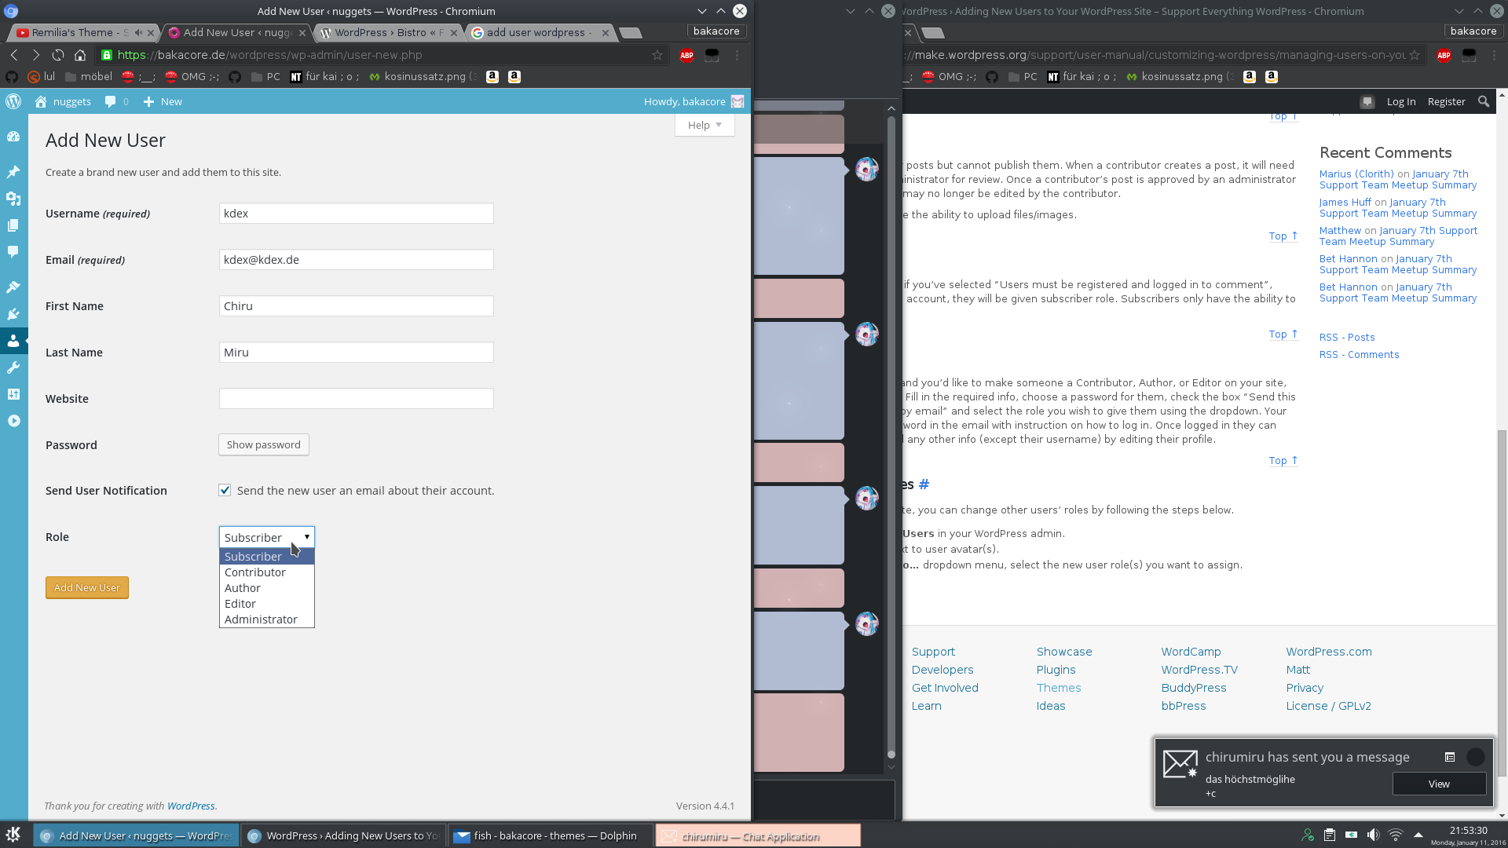Click the comments bubble icon in the admin bar
1508x848 pixels.
pyautogui.click(x=111, y=101)
